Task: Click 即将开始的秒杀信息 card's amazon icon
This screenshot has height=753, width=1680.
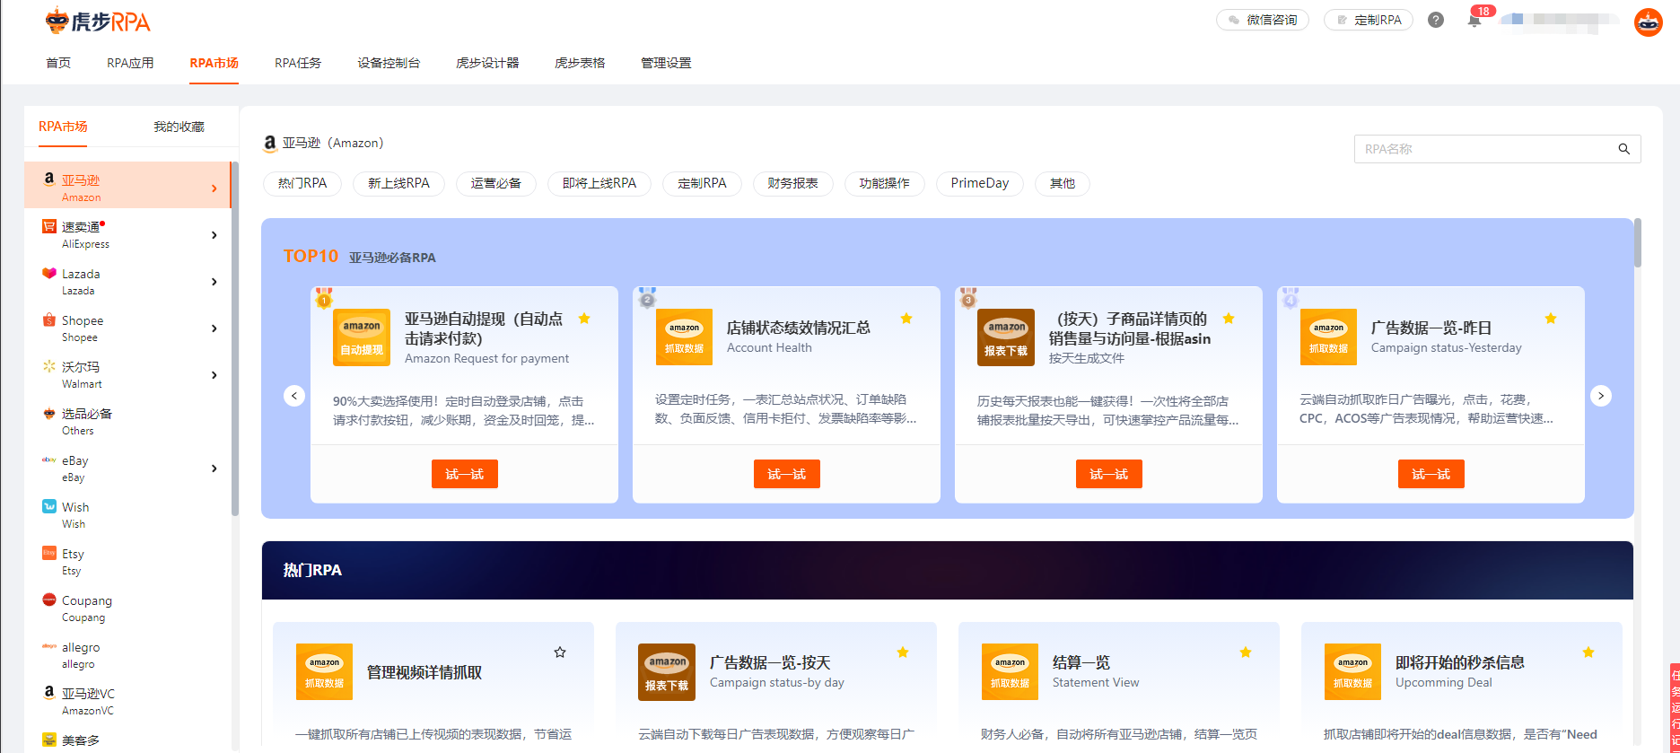Action: coord(1352,672)
